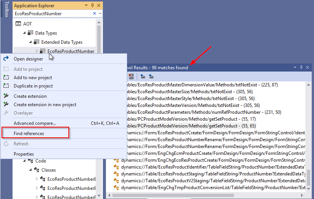This screenshot has height=199, width=314.
Task: Select Form/EngChgEcoResProductCreate result row
Action: point(213,160)
